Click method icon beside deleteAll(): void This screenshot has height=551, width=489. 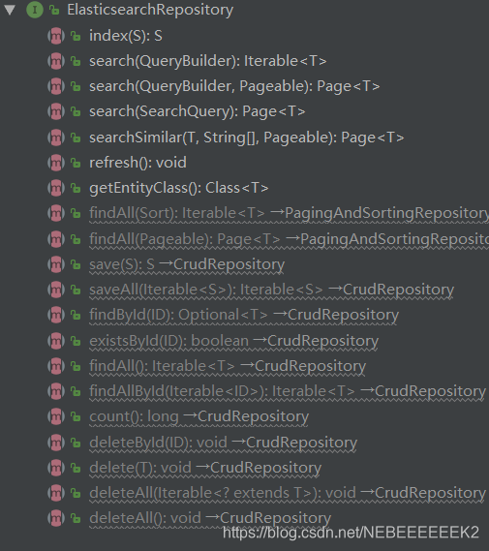click(x=56, y=518)
